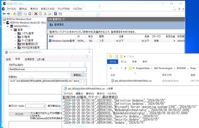This screenshot has height=128, width=199.
Task: Click the refresh icon in BOM toolbar
Action: click(x=45, y=14)
